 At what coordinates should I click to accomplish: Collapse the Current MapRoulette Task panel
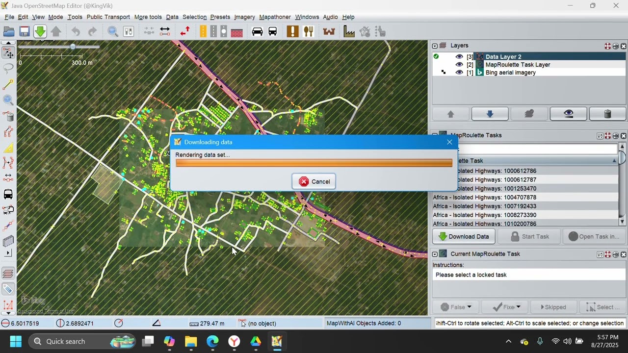coord(435,254)
